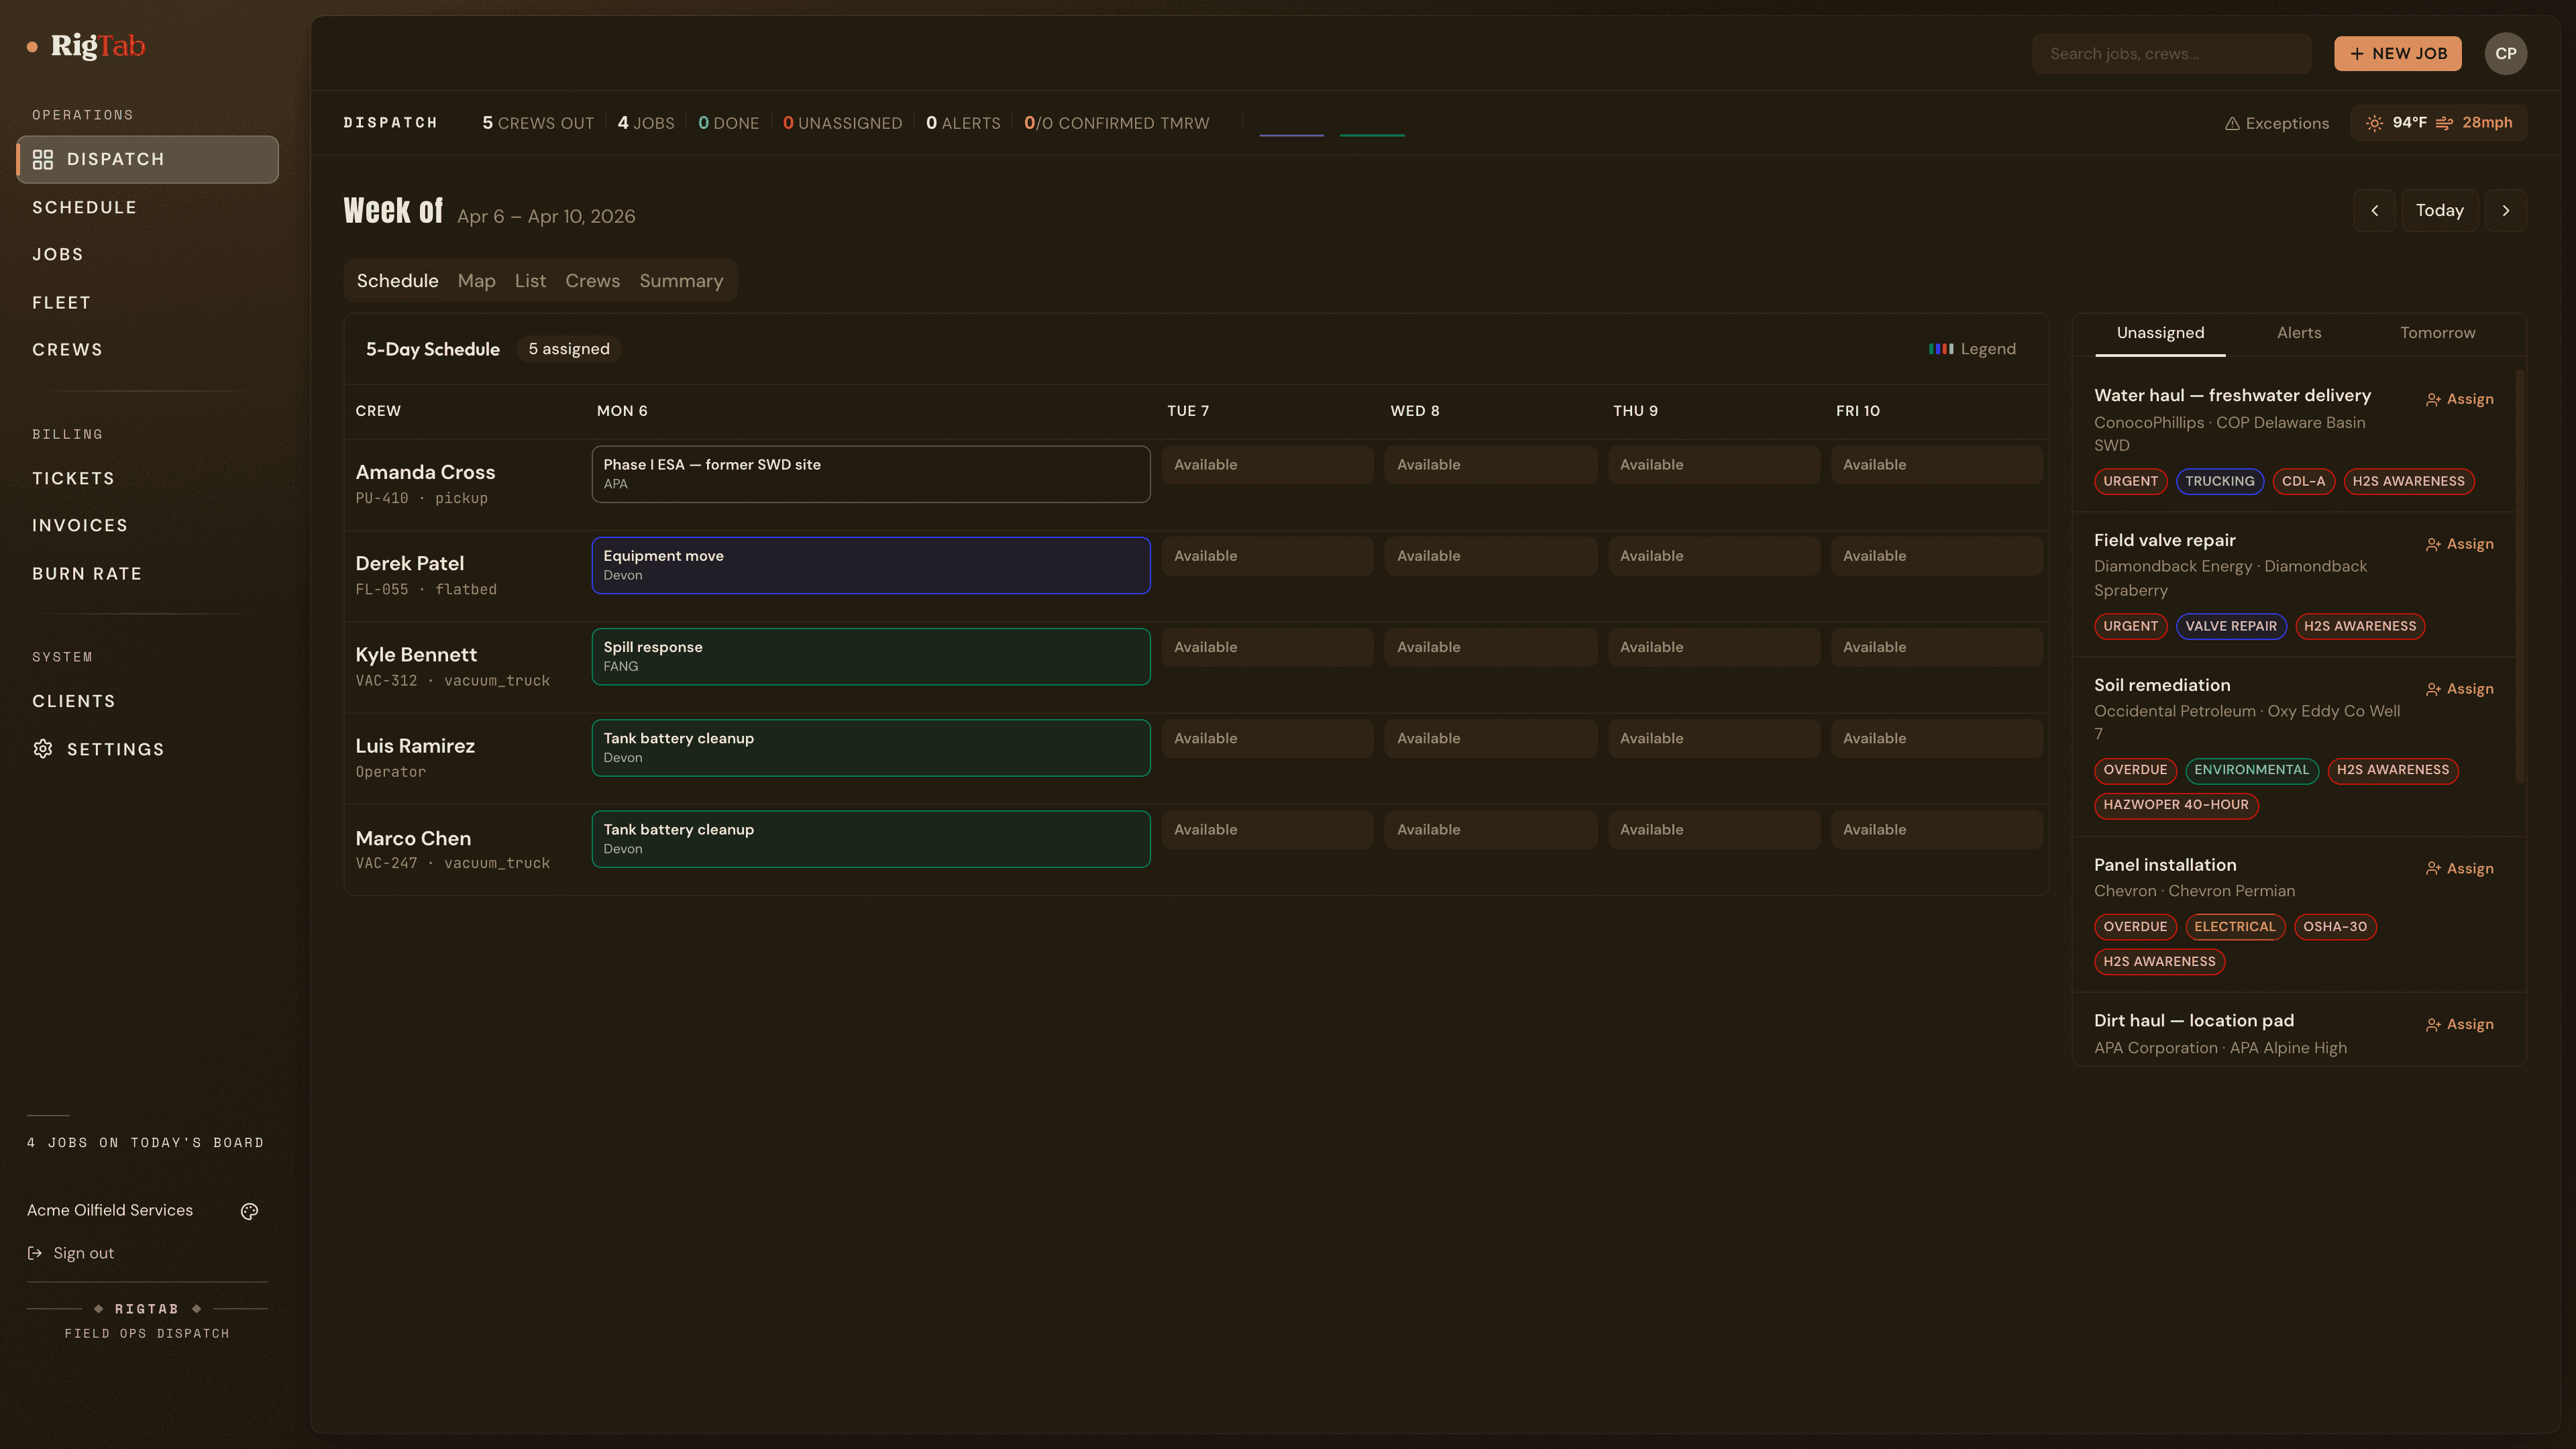2576x1449 pixels.
Task: Open the Tomorrow panel tab
Action: (2437, 333)
